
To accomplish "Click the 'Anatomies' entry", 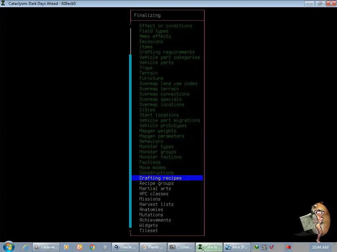I will tap(151, 210).
